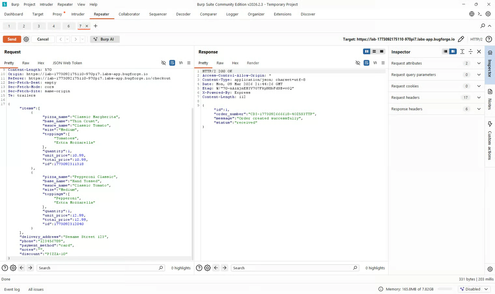Select side-by-side request/response layout
Image resolution: width=495 pixels, height=294 pixels.
[x=367, y=52]
